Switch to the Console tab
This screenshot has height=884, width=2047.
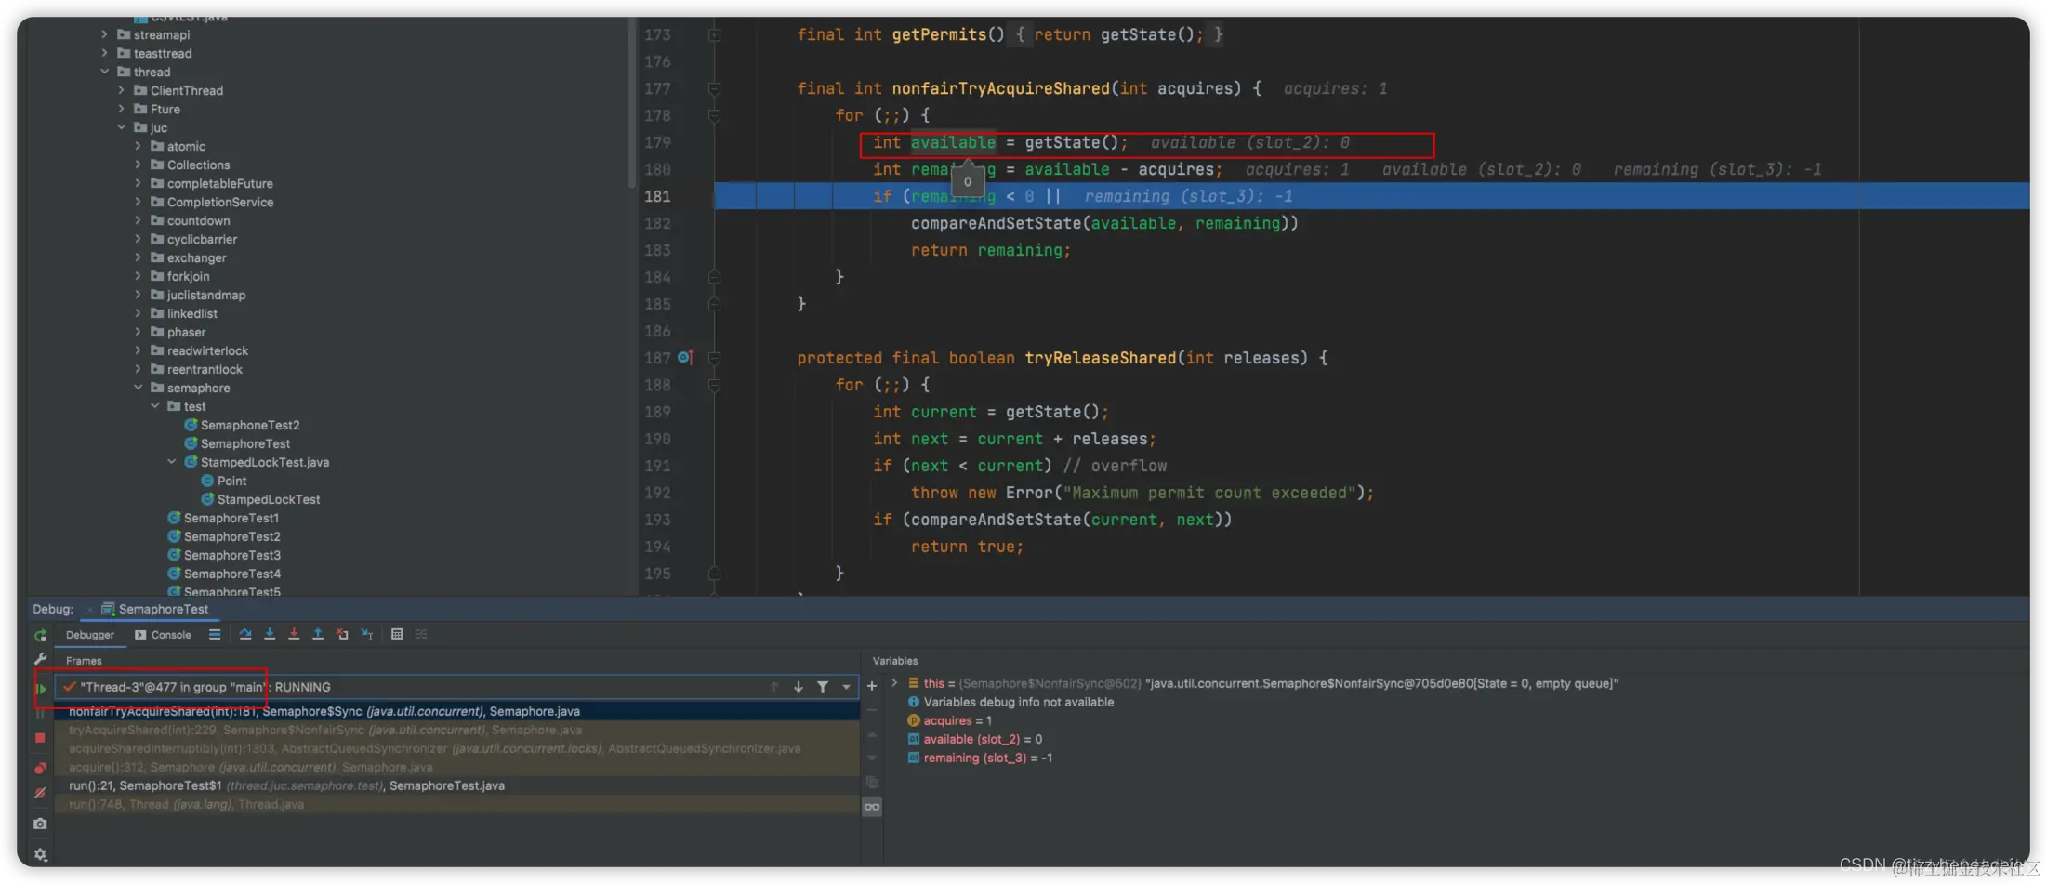tap(164, 635)
